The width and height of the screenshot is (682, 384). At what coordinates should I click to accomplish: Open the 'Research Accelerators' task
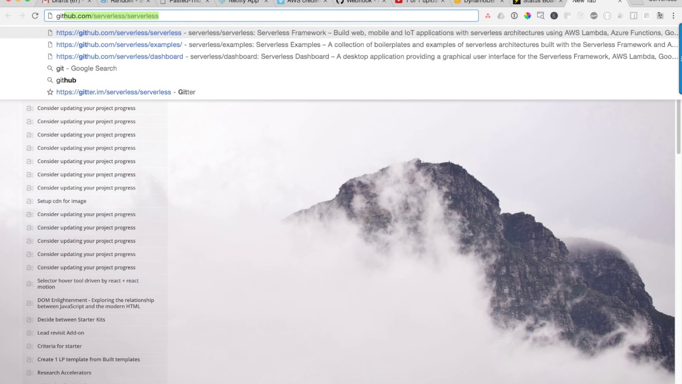coord(64,373)
